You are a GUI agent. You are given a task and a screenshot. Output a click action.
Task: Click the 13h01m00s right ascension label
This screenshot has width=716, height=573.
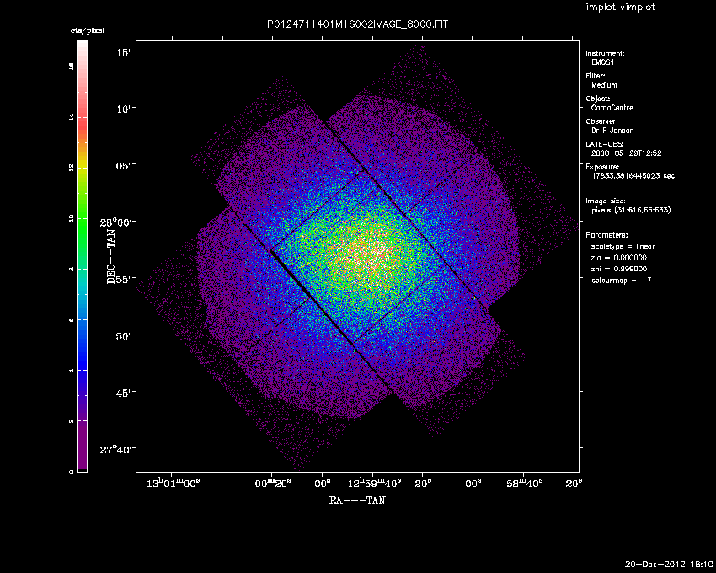(x=174, y=484)
